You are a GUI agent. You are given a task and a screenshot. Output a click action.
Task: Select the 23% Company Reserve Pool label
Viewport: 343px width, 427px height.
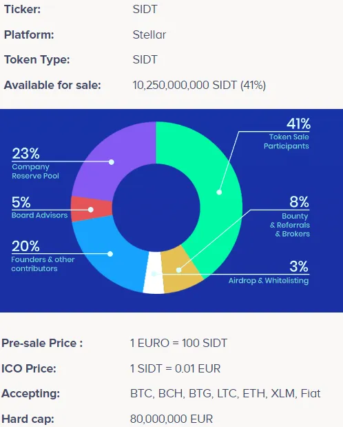35,163
